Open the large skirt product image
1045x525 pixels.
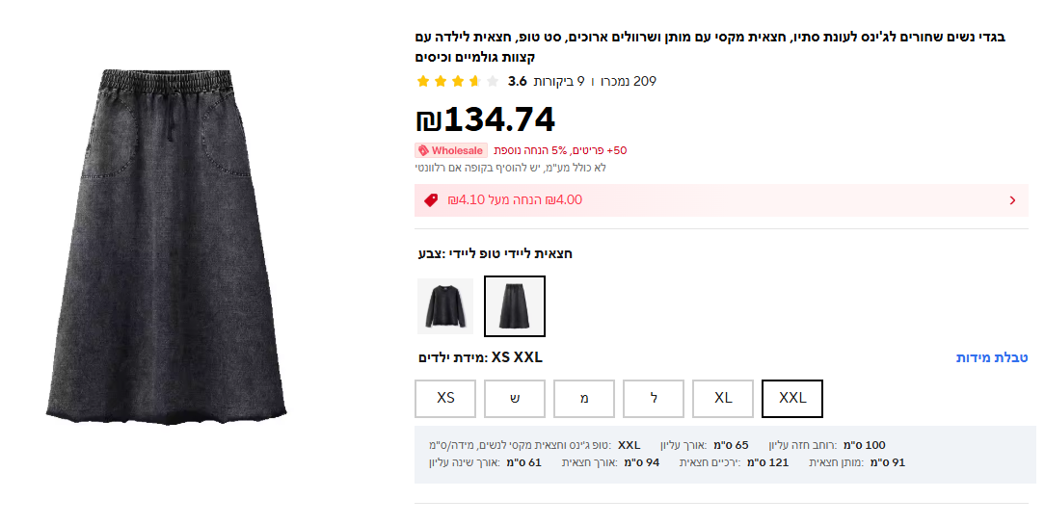(166, 246)
